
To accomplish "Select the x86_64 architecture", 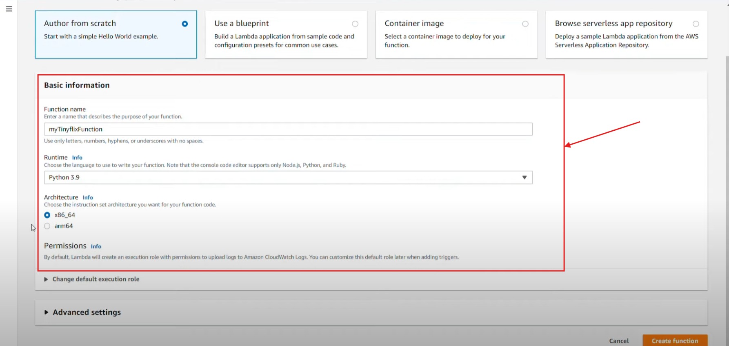I will 47,215.
